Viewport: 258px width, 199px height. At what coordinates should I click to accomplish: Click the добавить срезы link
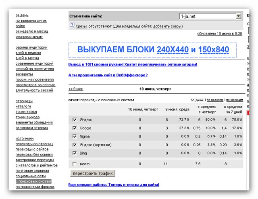(x=167, y=26)
